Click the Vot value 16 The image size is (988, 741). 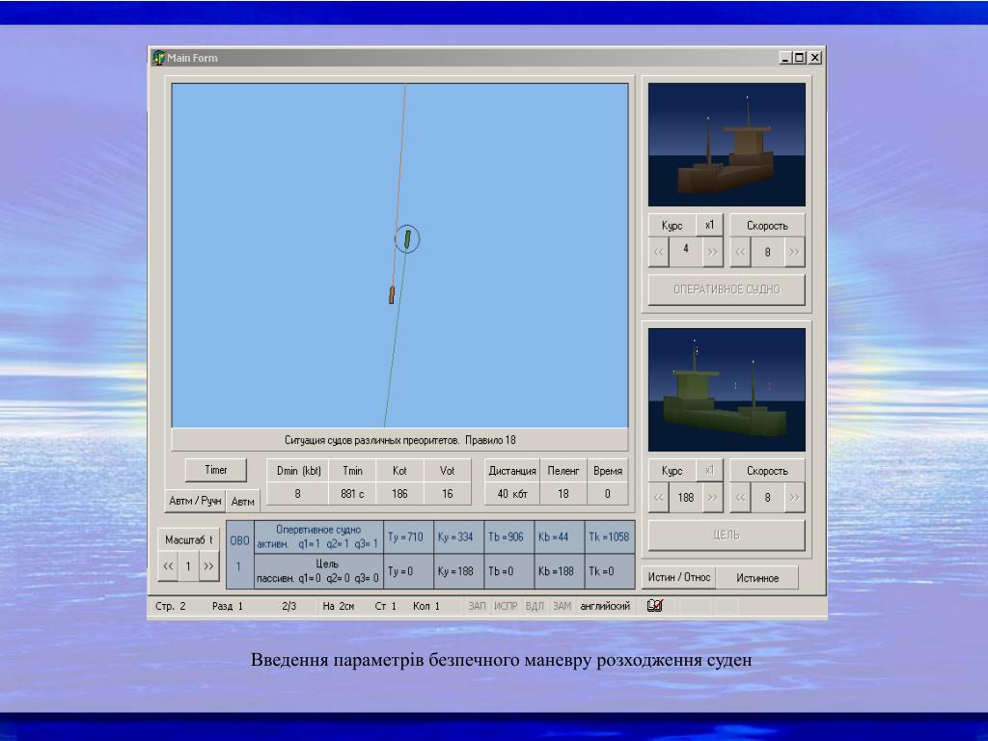pyautogui.click(x=447, y=494)
